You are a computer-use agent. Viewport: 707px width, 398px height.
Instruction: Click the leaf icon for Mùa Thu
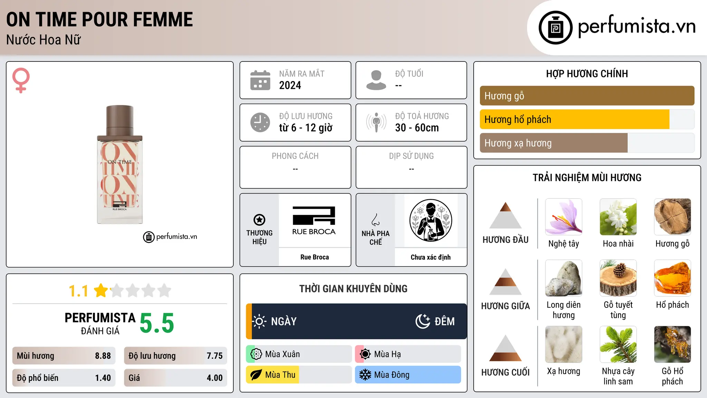(x=256, y=375)
